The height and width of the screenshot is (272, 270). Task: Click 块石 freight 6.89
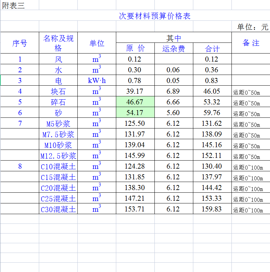tap(174, 91)
